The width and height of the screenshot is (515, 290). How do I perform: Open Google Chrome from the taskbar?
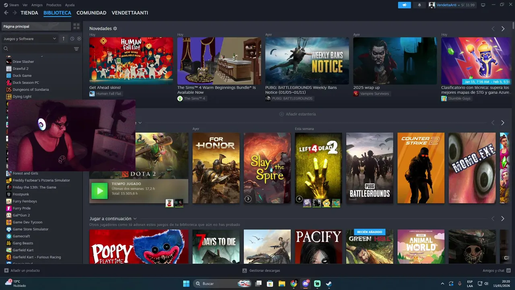tap(294, 284)
